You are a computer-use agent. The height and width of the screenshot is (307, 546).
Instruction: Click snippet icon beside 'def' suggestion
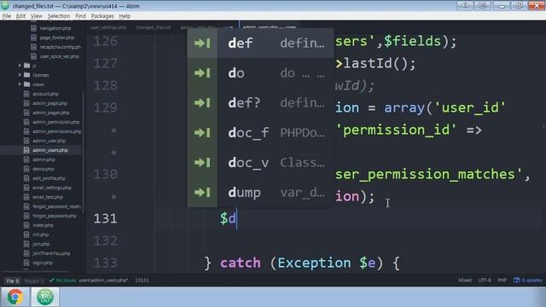[x=202, y=43]
